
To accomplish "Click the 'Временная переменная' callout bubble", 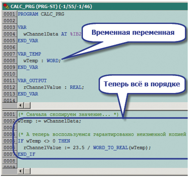I will [133, 33].
